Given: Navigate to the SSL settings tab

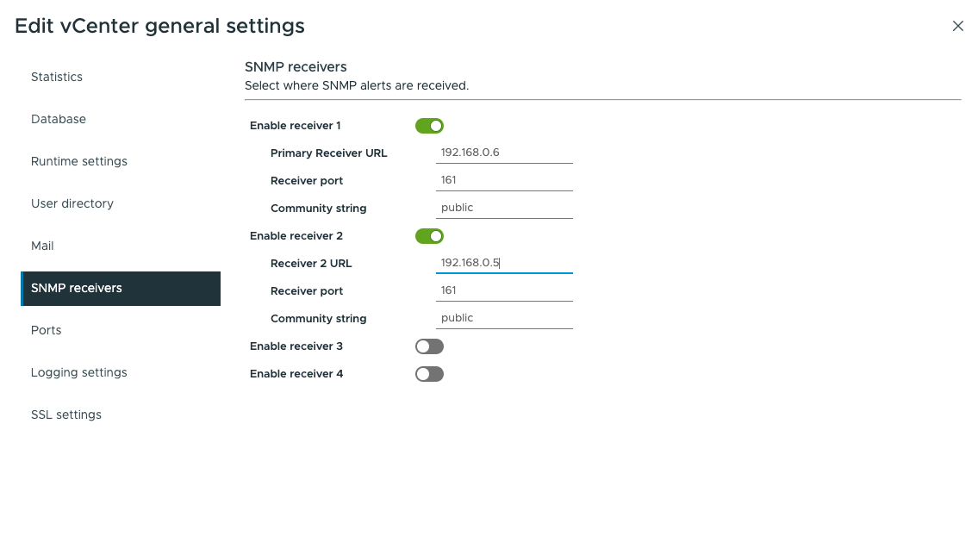Looking at the screenshot, I should [x=66, y=415].
